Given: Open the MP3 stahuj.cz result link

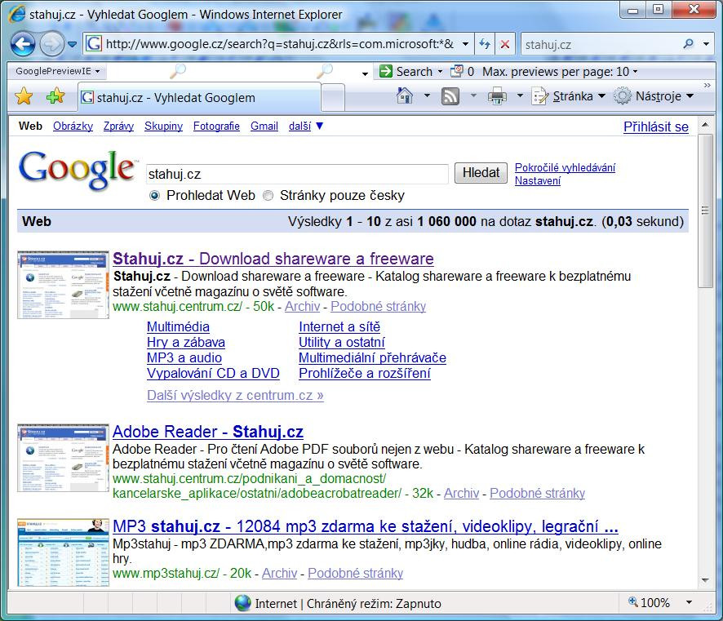Looking at the screenshot, I should [x=366, y=526].
